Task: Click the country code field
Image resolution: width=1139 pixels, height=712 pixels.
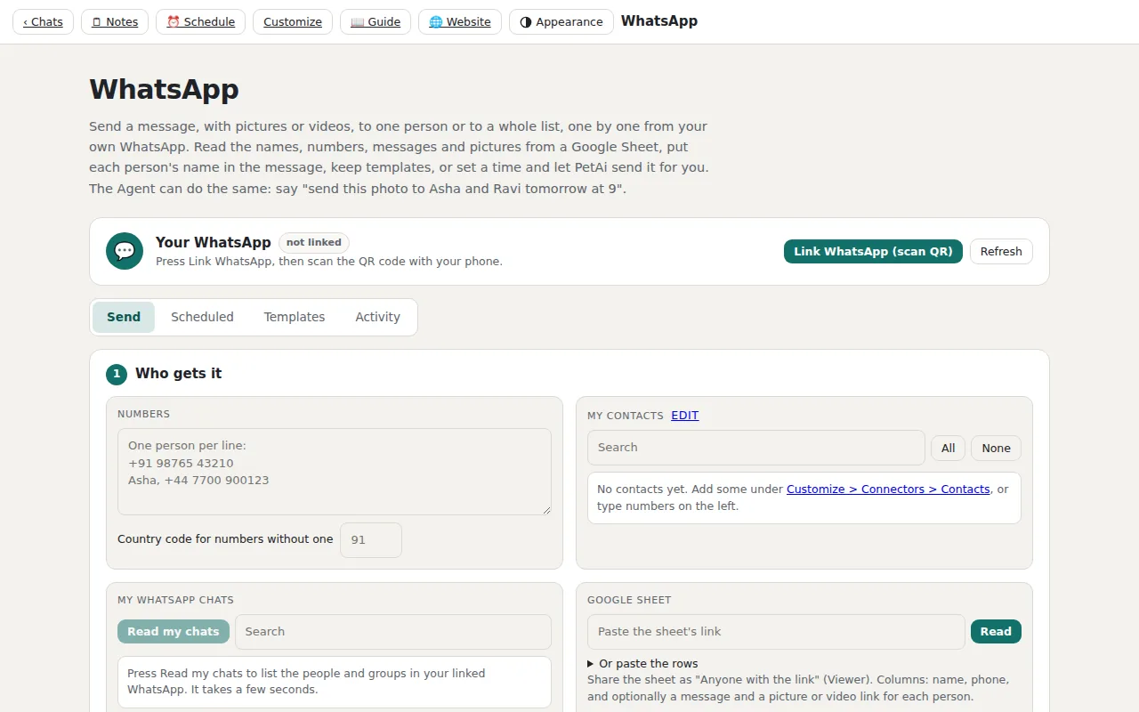Action: (x=371, y=540)
